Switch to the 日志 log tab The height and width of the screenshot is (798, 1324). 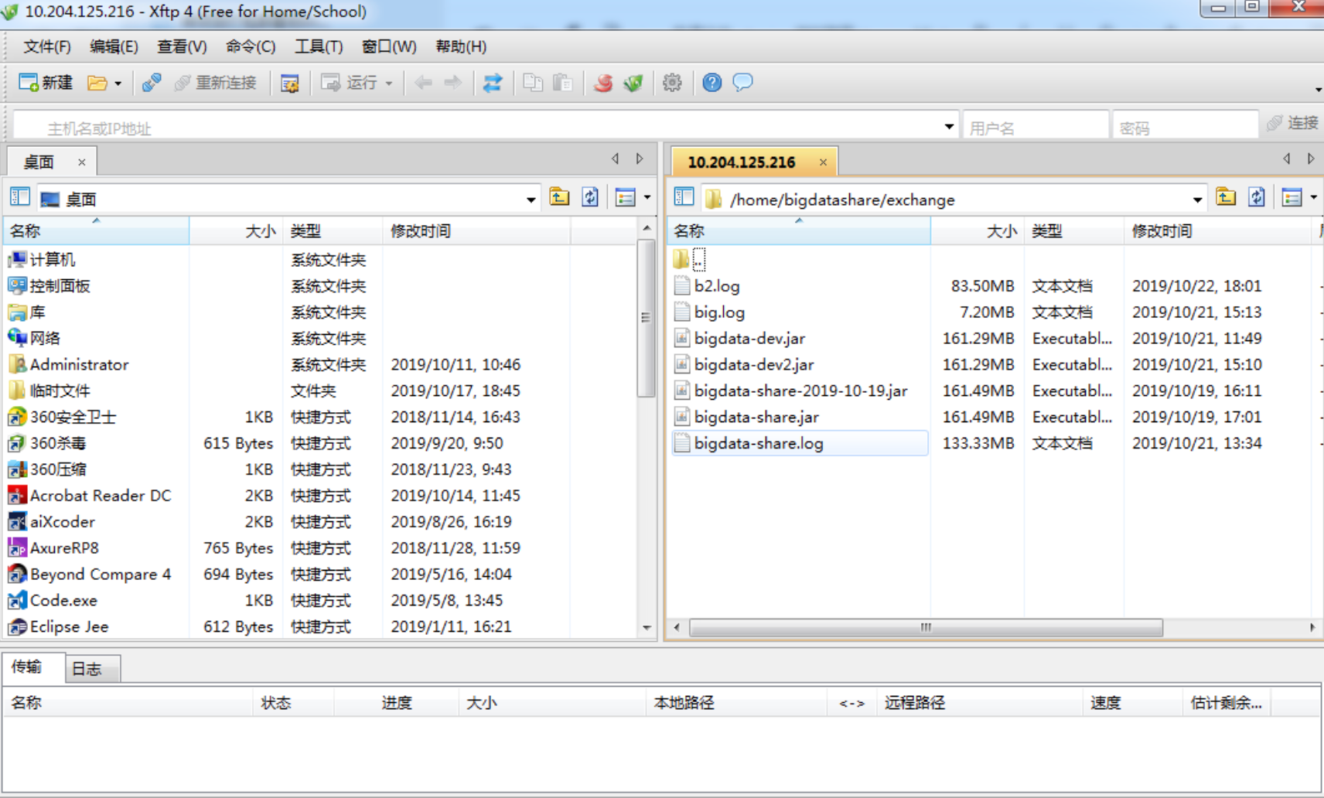click(87, 669)
